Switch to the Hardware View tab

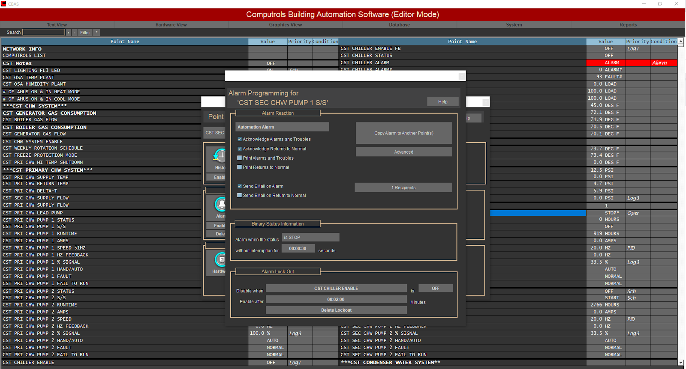[x=171, y=25]
